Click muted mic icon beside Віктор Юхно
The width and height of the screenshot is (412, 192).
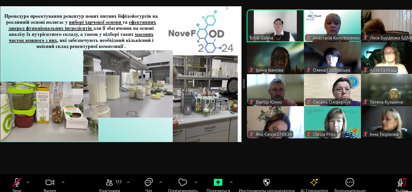click(x=251, y=102)
